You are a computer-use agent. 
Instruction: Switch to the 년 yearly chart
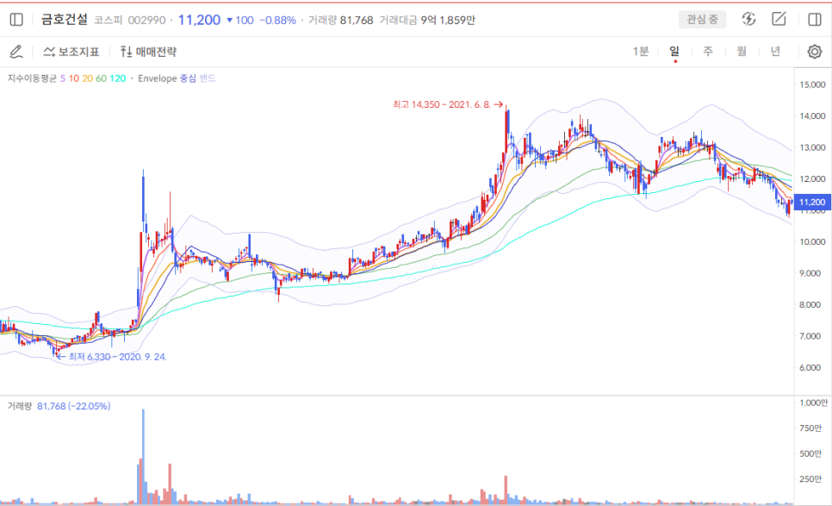[775, 51]
